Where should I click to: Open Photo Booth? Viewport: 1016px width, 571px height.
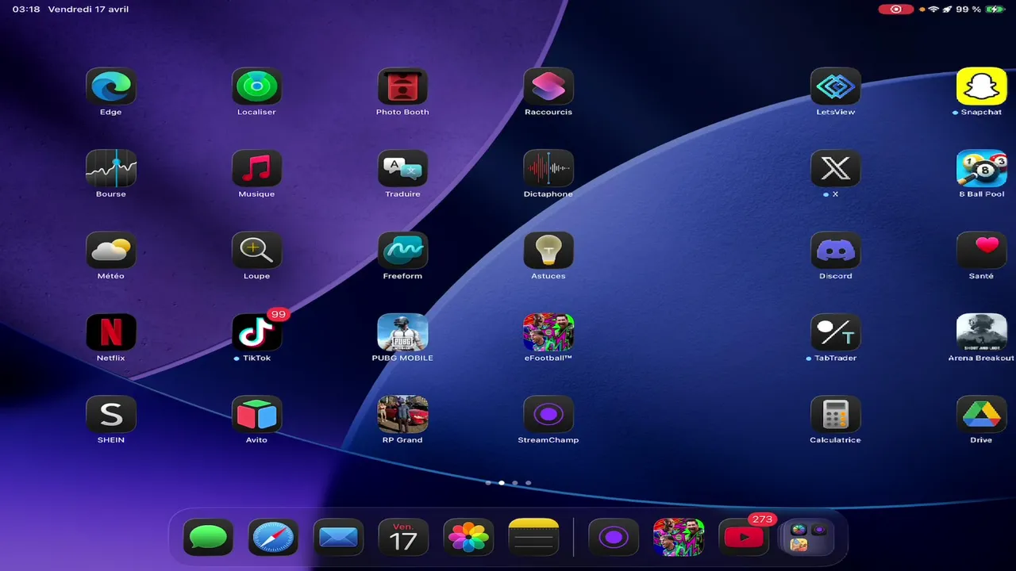[x=402, y=86]
